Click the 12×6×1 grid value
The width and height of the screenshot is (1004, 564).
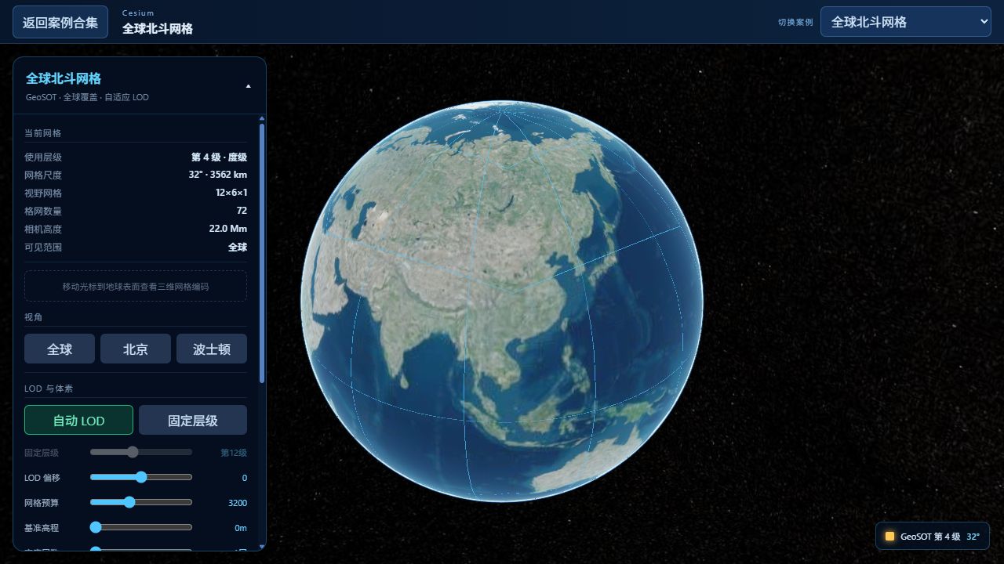231,193
